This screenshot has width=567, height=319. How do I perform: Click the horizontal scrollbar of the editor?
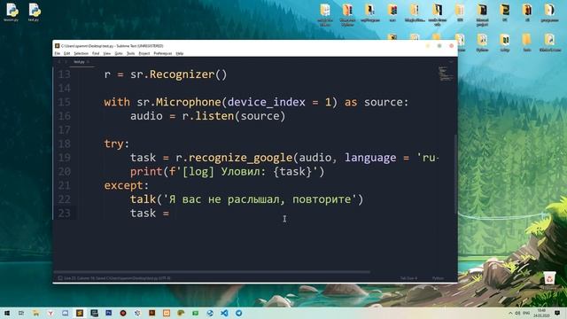[212, 272]
